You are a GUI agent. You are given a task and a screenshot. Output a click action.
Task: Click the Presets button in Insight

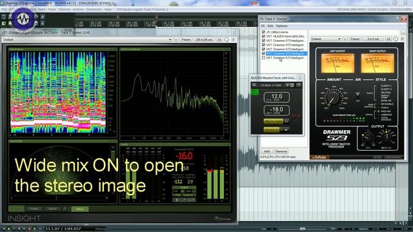tap(34, 209)
